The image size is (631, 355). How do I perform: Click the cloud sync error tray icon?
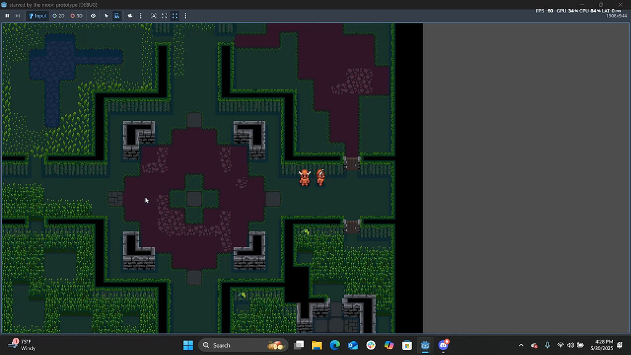tap(534, 345)
